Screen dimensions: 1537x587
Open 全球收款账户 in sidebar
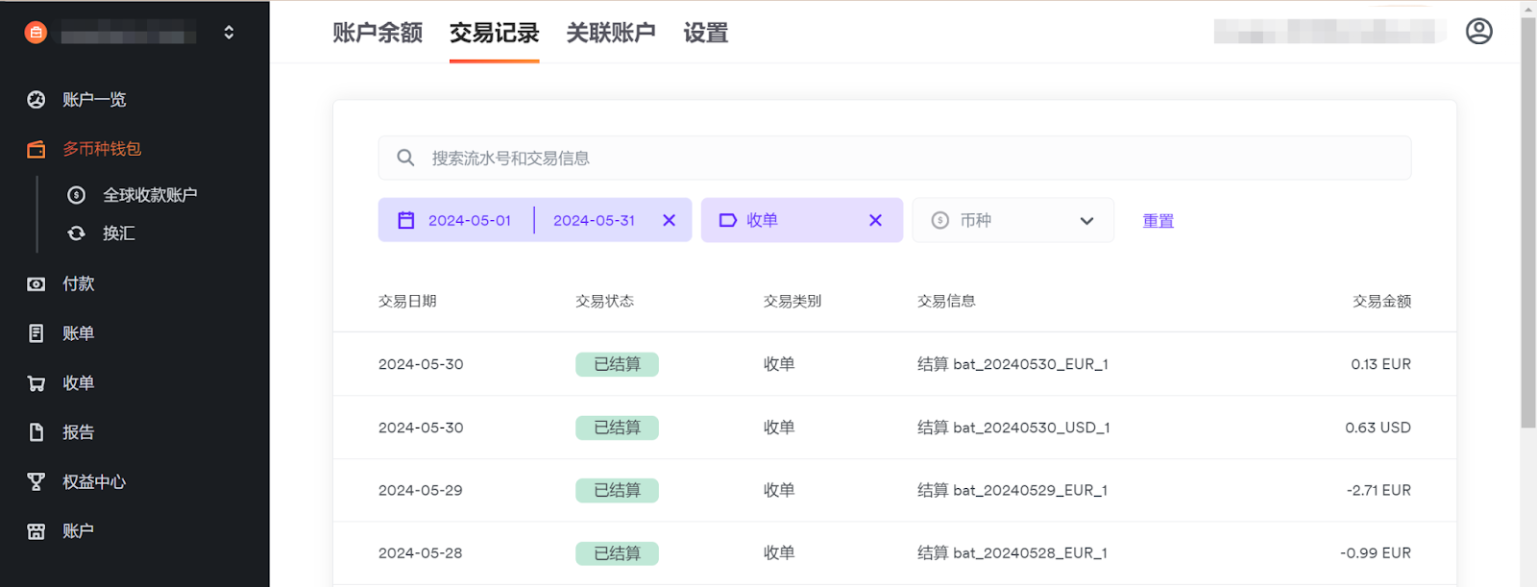click(149, 195)
